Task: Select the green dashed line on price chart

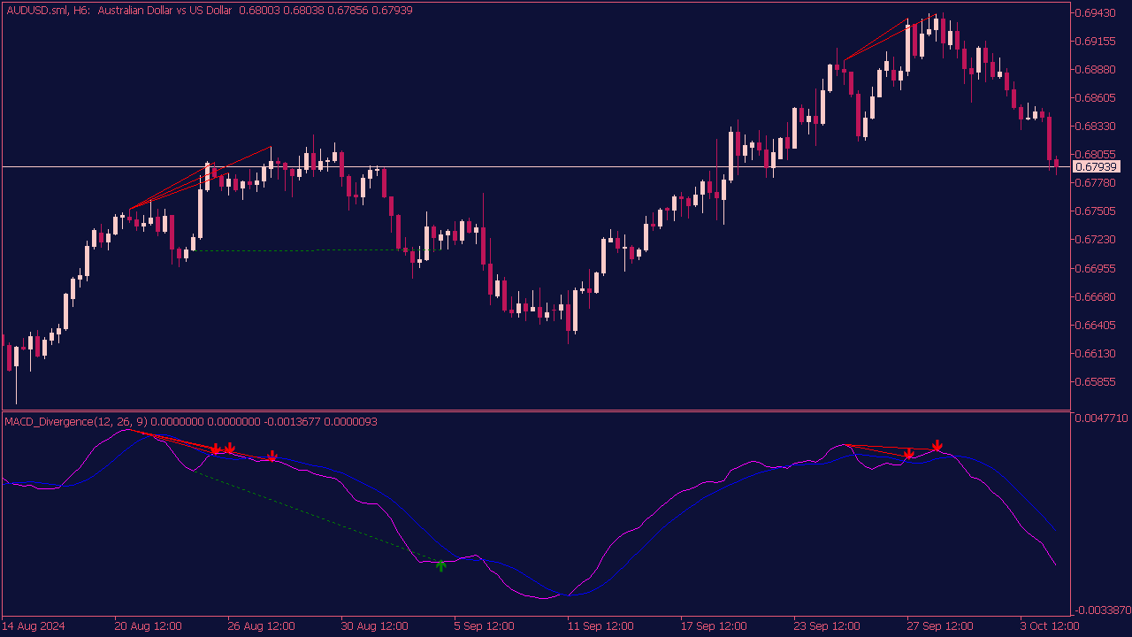Action: [317, 250]
